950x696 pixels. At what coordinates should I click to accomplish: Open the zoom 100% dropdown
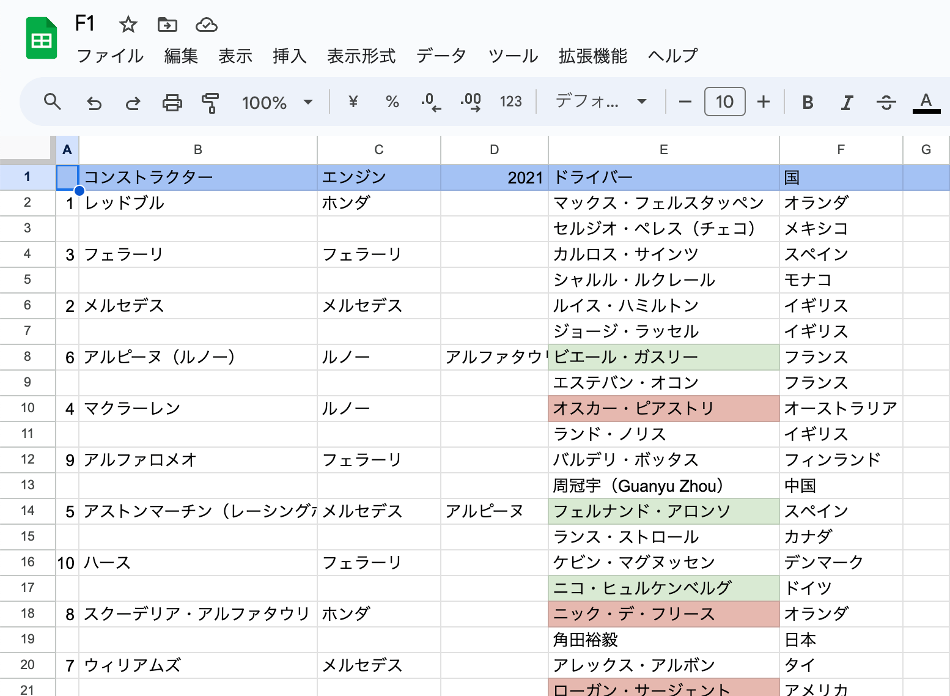(278, 102)
